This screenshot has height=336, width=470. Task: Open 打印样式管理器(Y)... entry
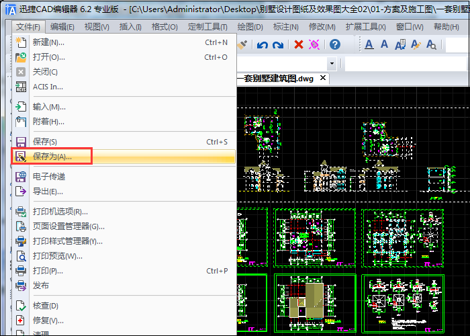click(124, 241)
